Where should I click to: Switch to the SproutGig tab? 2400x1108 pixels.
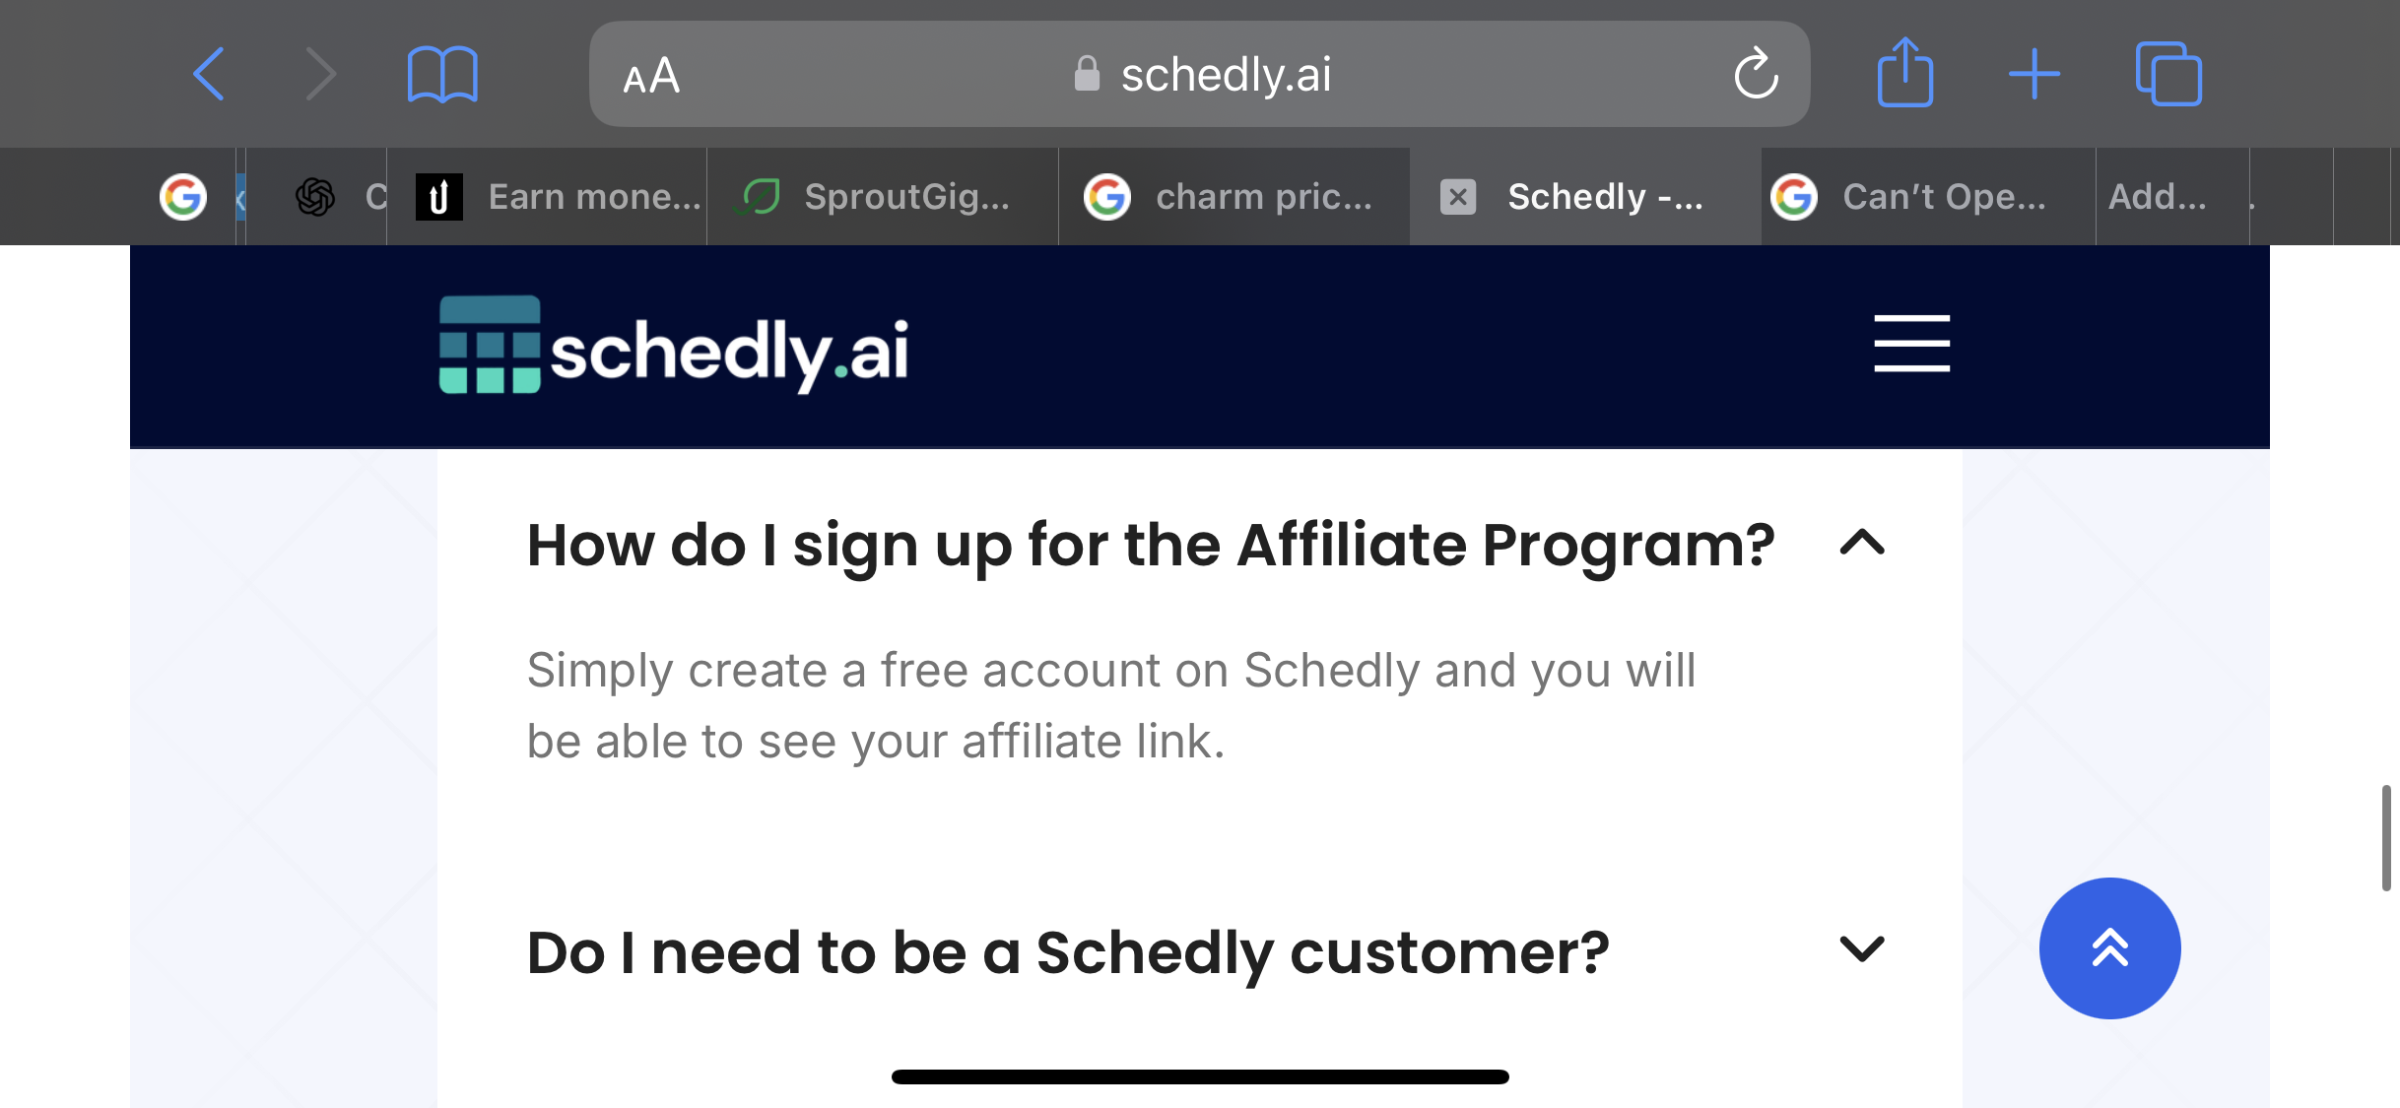(x=882, y=197)
